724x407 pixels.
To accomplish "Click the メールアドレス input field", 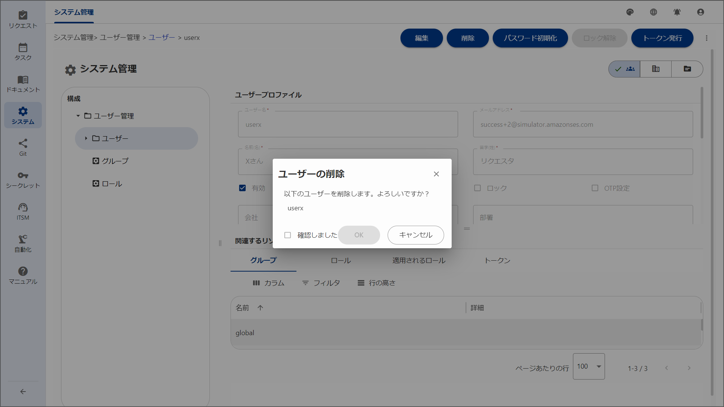I will point(583,124).
